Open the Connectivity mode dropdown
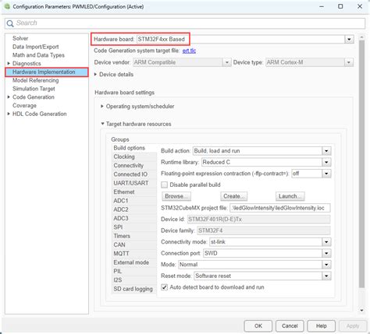The image size is (370, 334). [x=326, y=242]
